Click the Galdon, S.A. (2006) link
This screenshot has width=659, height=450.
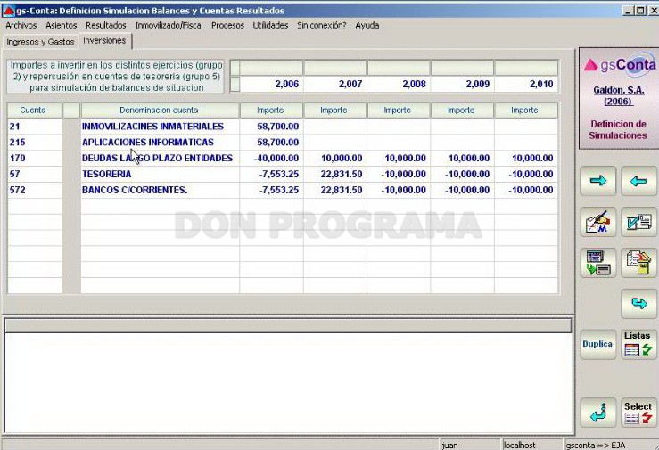point(618,95)
